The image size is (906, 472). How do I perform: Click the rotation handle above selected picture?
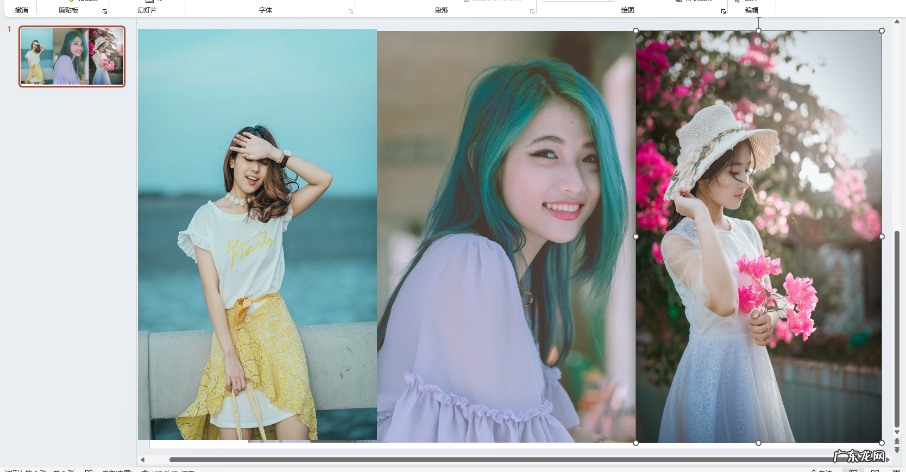759,18
